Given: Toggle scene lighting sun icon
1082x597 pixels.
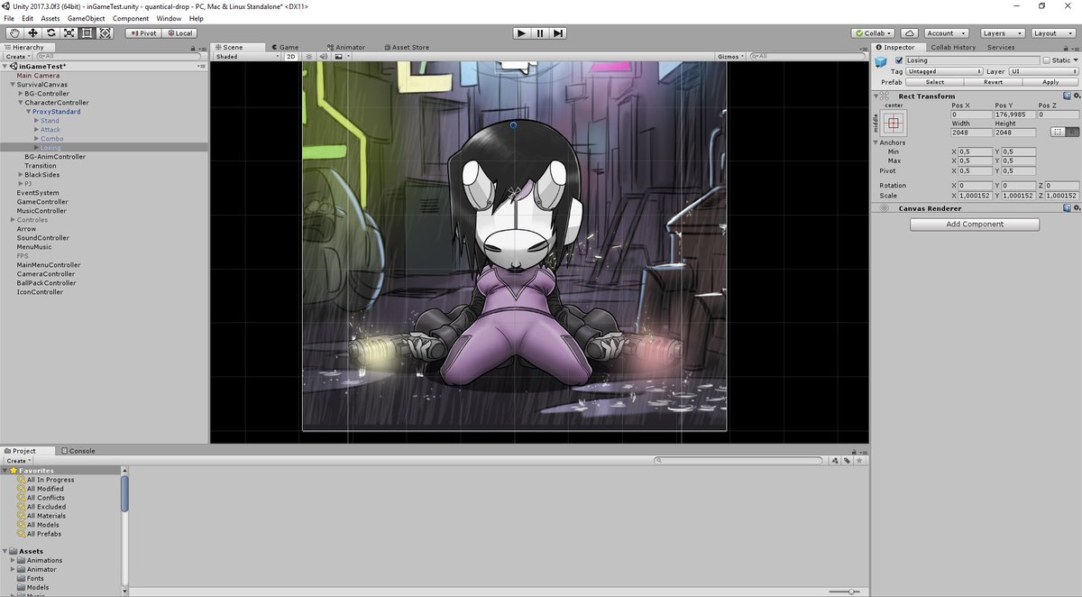Looking at the screenshot, I should click(x=309, y=56).
